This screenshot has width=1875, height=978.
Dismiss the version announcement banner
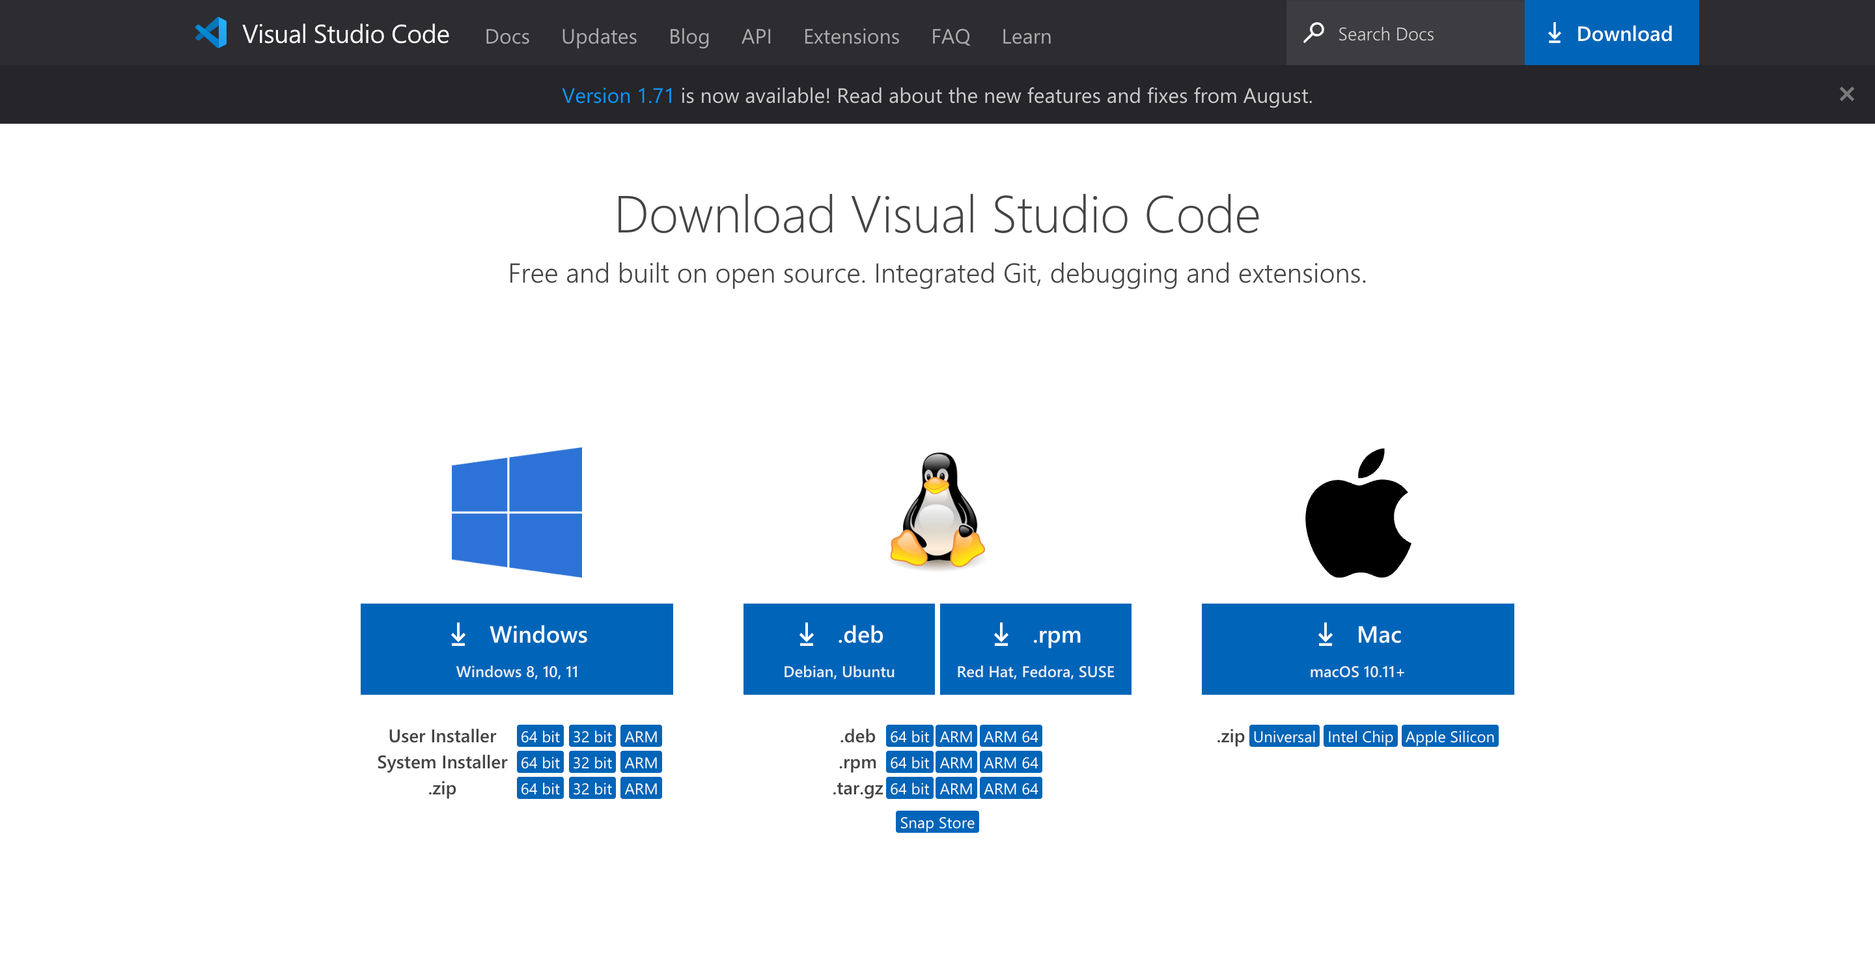pos(1846,94)
